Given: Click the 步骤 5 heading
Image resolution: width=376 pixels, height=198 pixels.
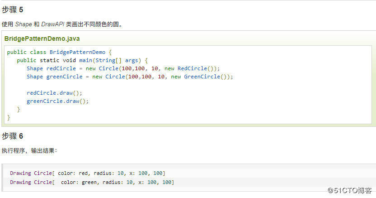Looking at the screenshot, I should (13, 10).
